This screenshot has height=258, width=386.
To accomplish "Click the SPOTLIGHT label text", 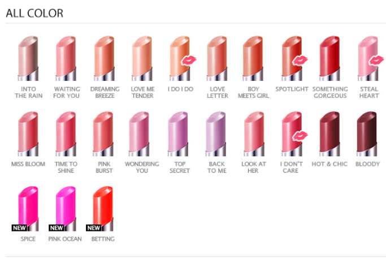I will (x=292, y=89).
